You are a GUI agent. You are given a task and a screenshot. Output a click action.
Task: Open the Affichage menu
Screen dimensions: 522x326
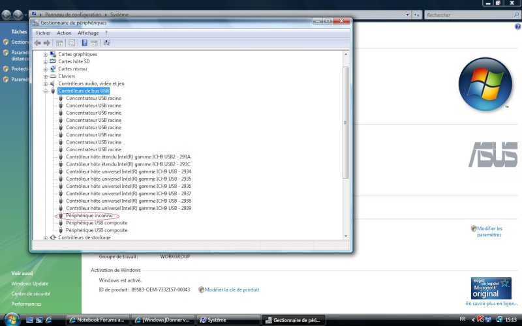(x=88, y=33)
